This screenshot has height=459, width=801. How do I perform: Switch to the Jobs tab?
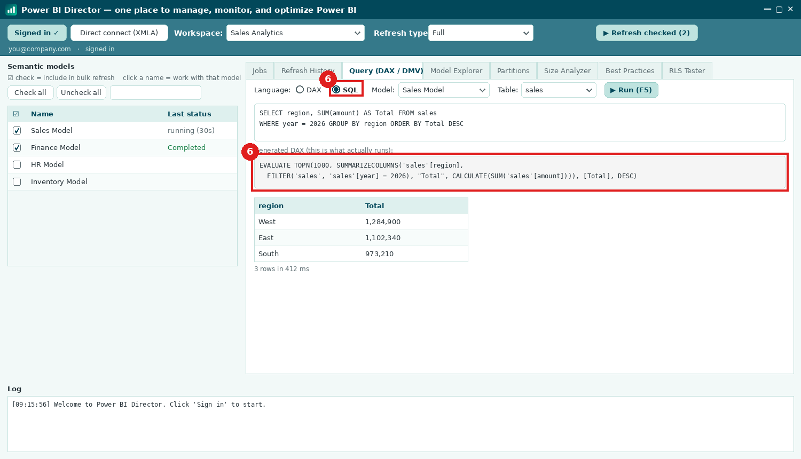[x=260, y=70]
